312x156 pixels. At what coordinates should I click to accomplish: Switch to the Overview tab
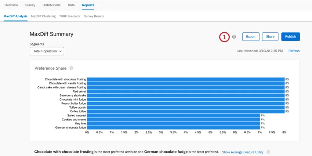[x=11, y=5]
